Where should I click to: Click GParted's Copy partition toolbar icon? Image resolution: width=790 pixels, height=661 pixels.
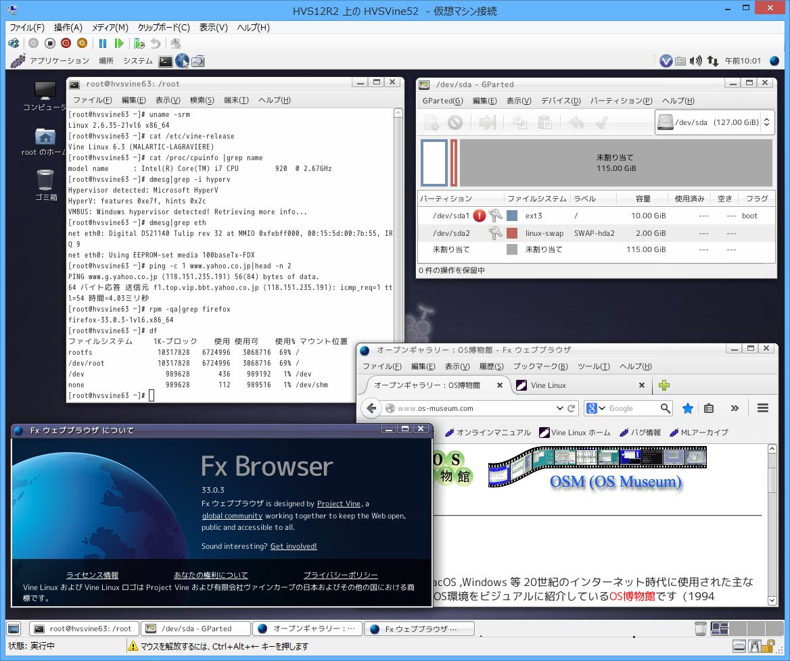tap(519, 122)
